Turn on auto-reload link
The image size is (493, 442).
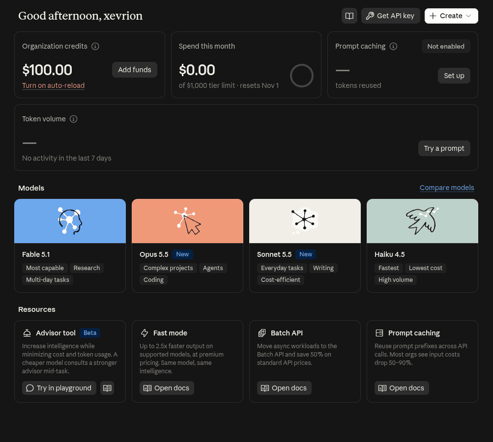54,85
